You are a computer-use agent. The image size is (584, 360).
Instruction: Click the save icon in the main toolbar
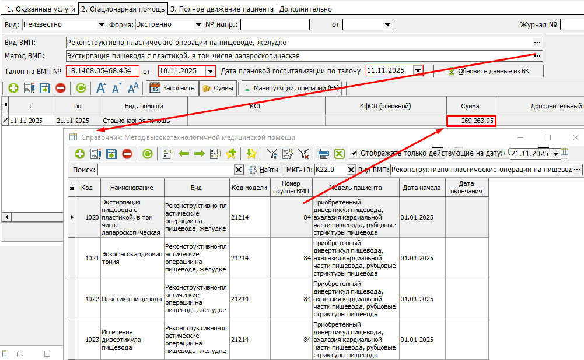[44, 88]
